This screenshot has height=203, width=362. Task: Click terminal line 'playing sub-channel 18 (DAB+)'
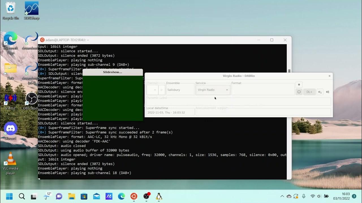85,173
